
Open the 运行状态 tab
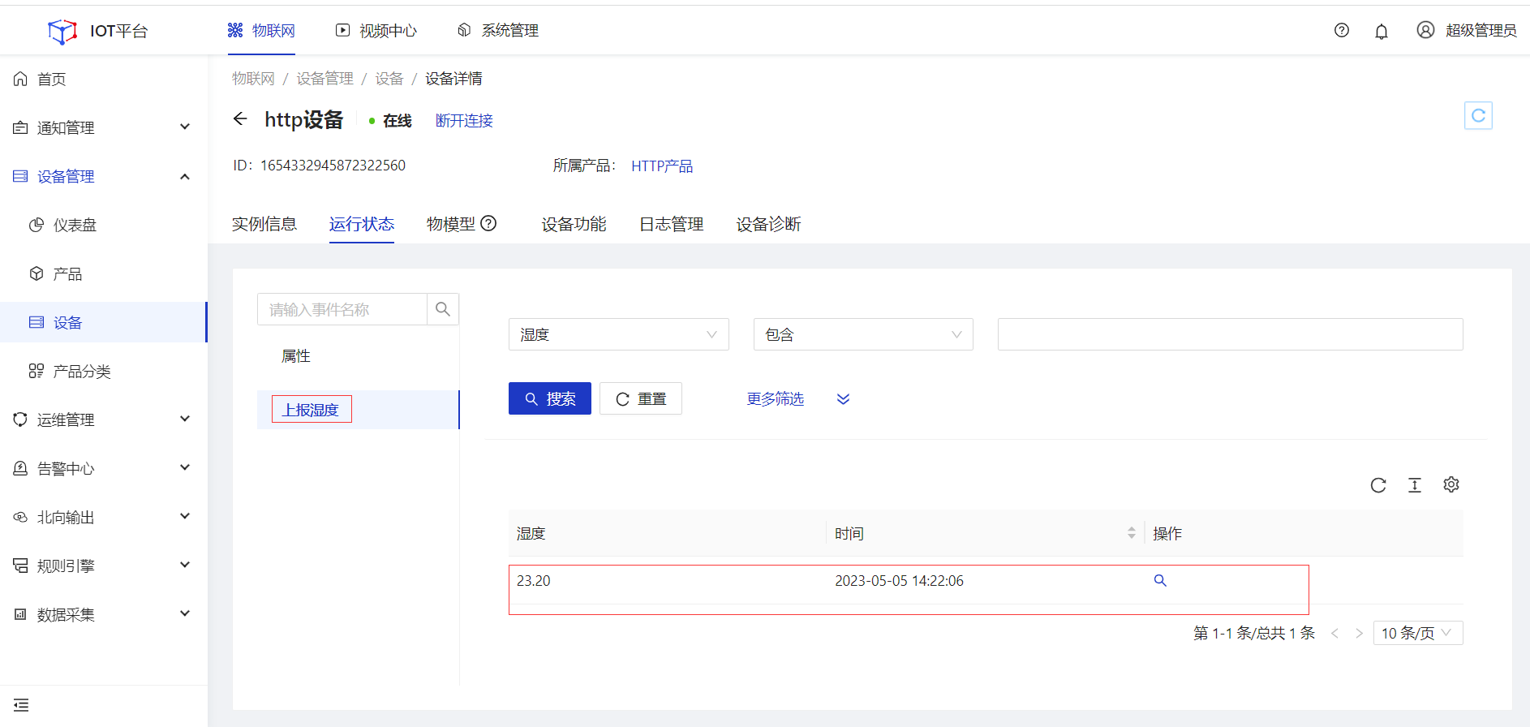click(362, 224)
